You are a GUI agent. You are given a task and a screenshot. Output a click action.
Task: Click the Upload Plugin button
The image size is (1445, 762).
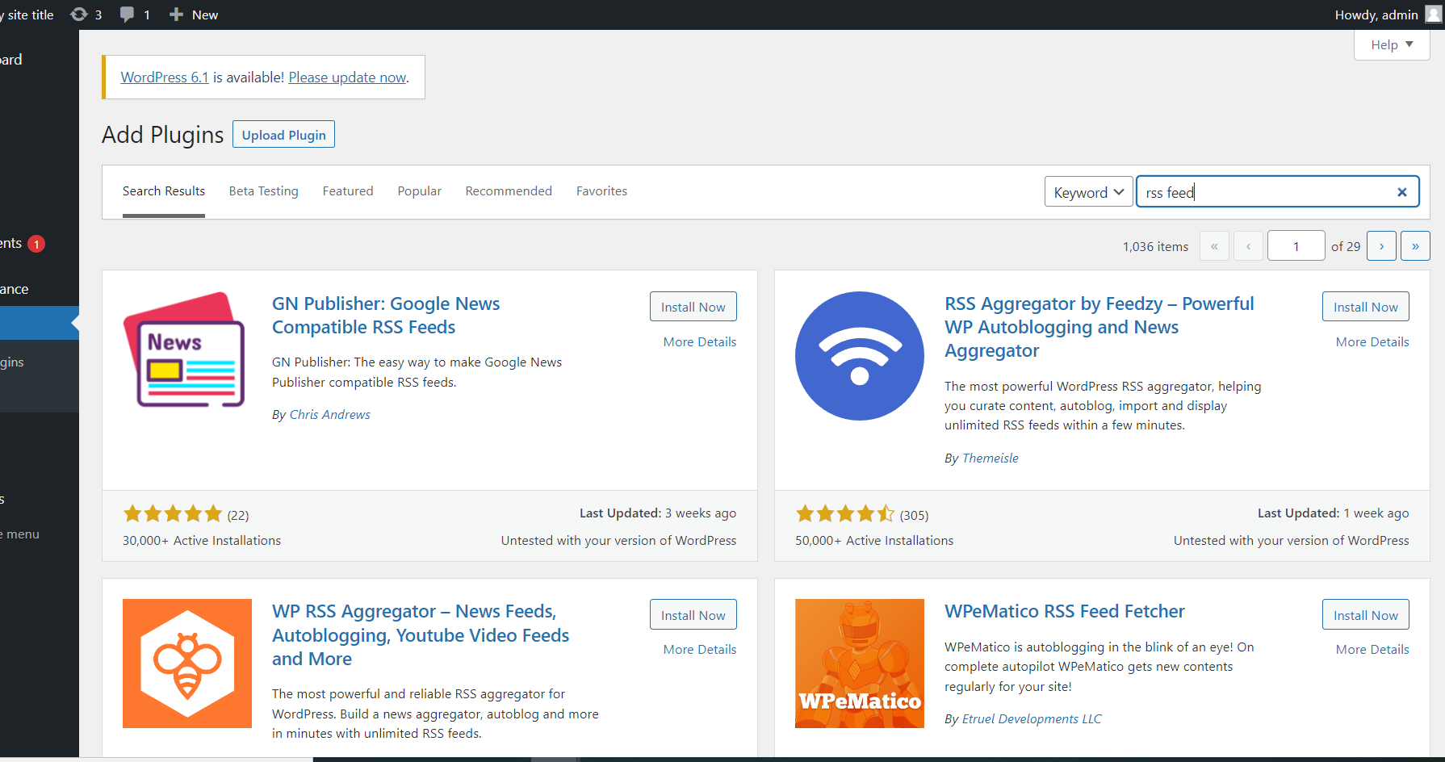(x=283, y=134)
